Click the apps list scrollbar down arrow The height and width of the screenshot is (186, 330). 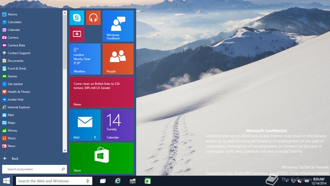[65, 150]
